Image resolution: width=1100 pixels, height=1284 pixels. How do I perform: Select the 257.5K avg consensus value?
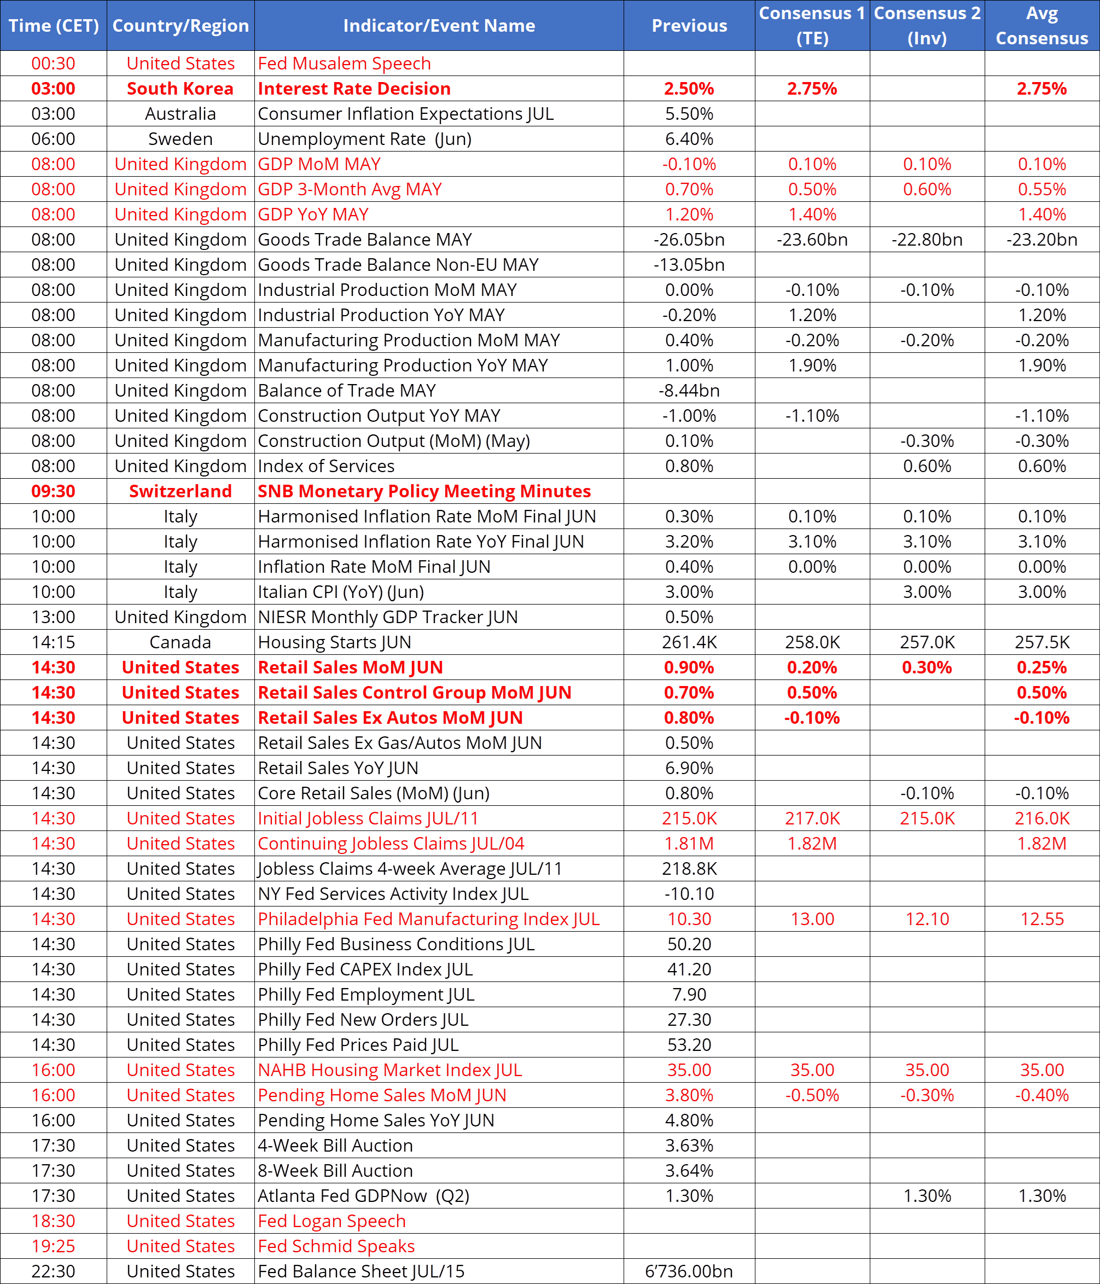pyautogui.click(x=1042, y=642)
